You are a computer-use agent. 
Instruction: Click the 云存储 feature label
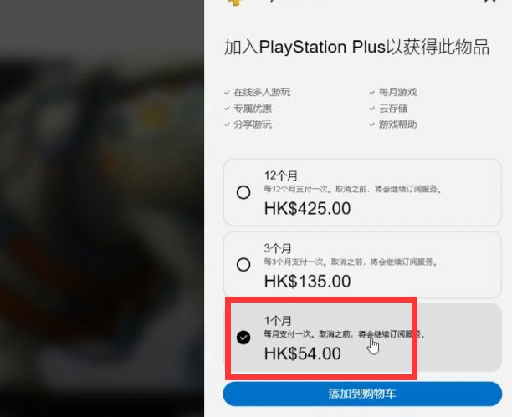(x=393, y=109)
